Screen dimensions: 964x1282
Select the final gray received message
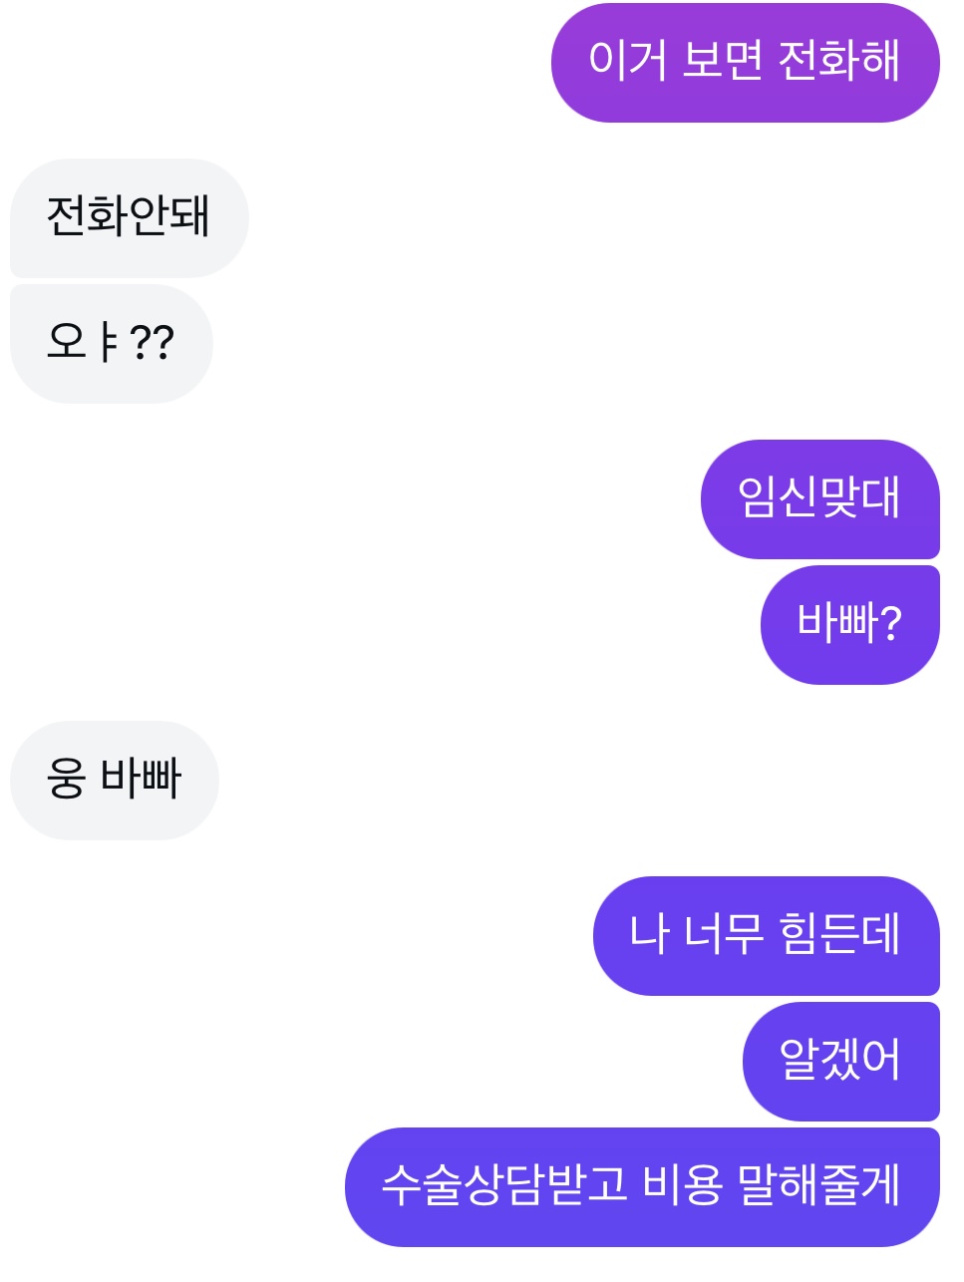click(x=114, y=780)
